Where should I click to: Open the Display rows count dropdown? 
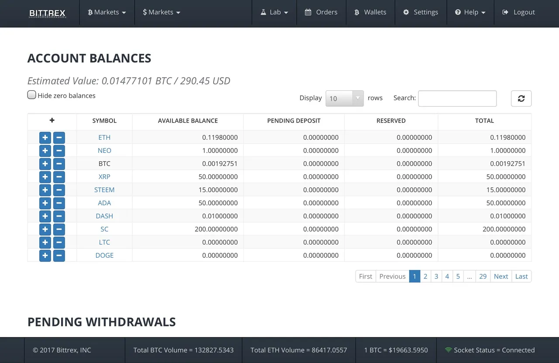345,98
